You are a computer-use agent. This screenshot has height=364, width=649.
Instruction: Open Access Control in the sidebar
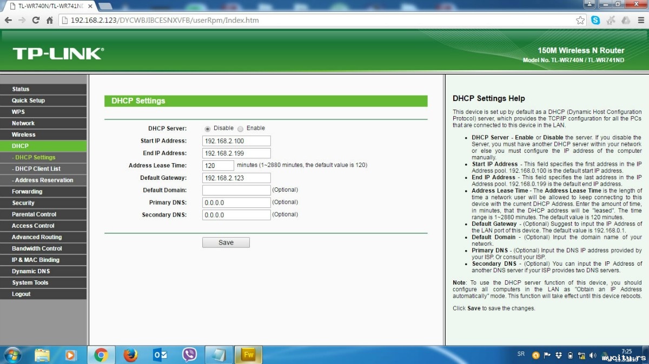pos(43,226)
